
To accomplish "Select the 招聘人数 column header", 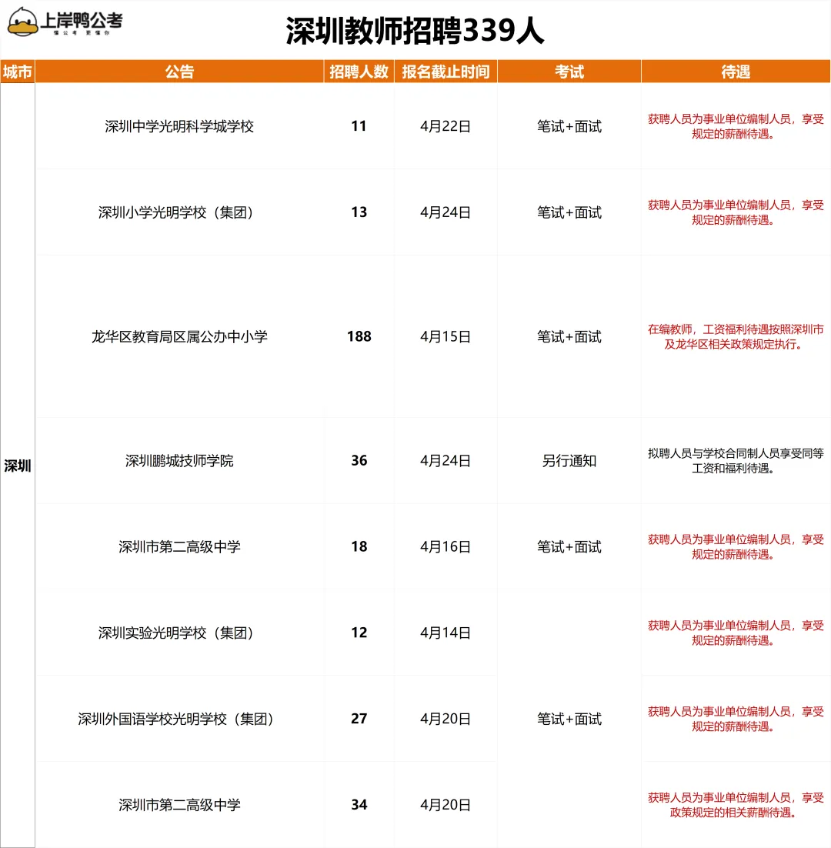I will [x=359, y=72].
